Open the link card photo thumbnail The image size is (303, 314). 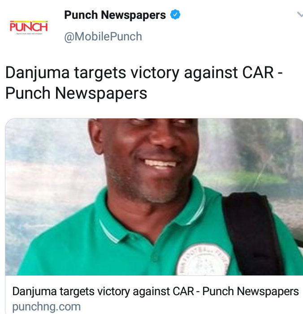[154, 197]
